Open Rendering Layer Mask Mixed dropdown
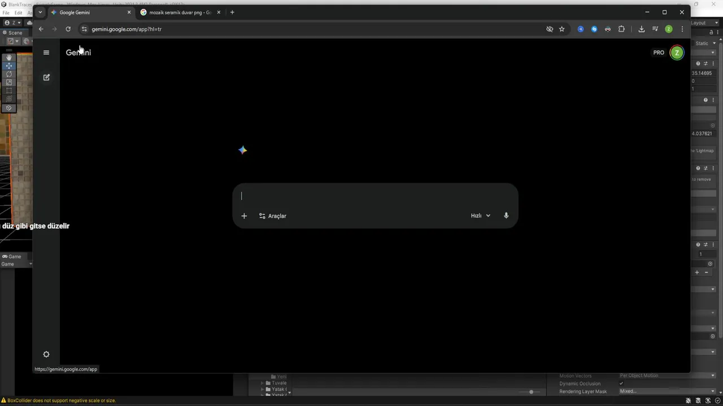This screenshot has width=723, height=406. point(667,391)
